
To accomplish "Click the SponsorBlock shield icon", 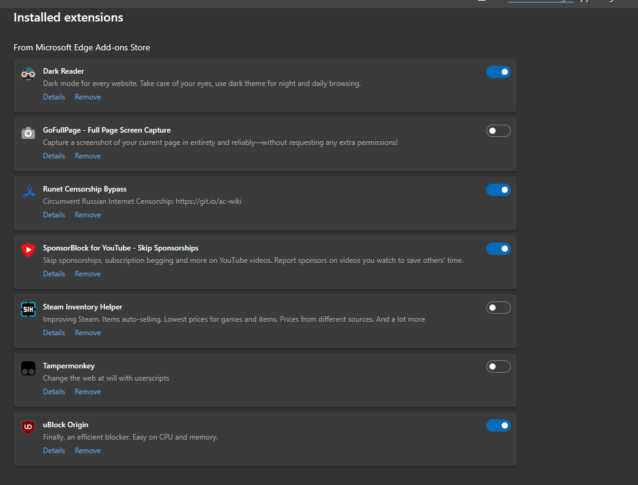I will tap(28, 250).
